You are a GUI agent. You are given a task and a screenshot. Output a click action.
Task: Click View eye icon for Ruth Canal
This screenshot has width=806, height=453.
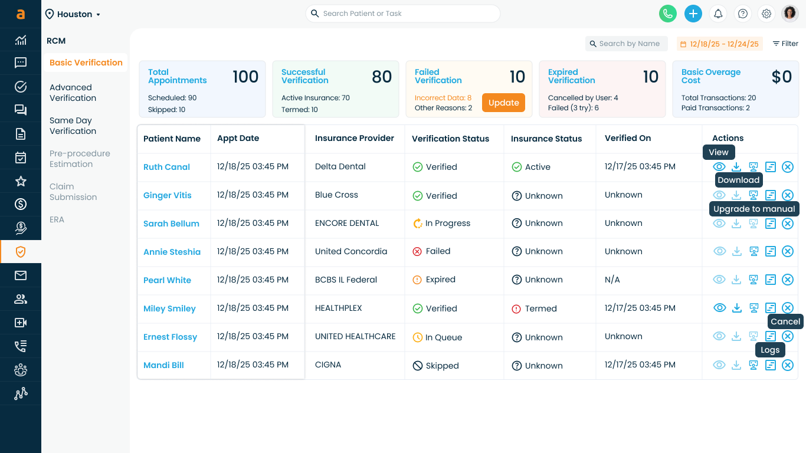point(719,167)
